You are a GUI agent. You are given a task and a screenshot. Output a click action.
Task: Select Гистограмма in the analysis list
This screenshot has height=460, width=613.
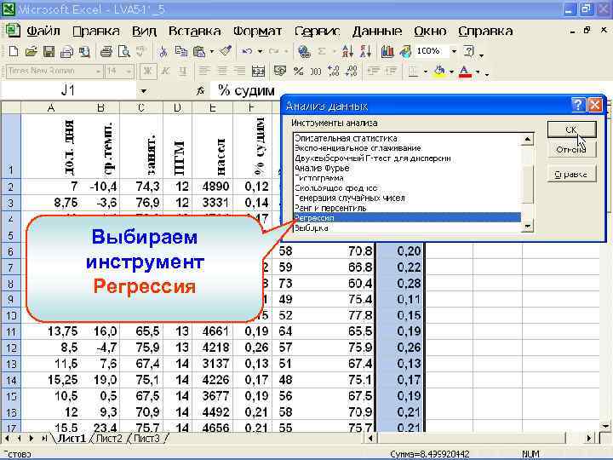point(407,178)
